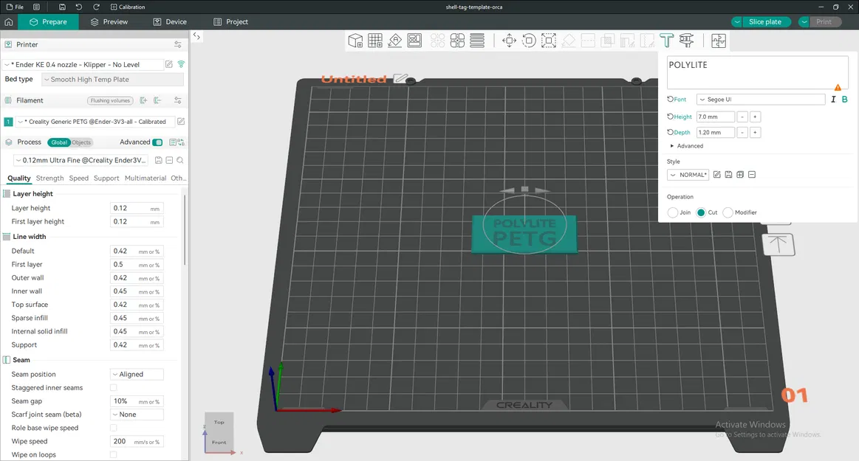This screenshot has height=461, width=859.
Task: Click the Arrange all objects icon
Action: pos(414,41)
